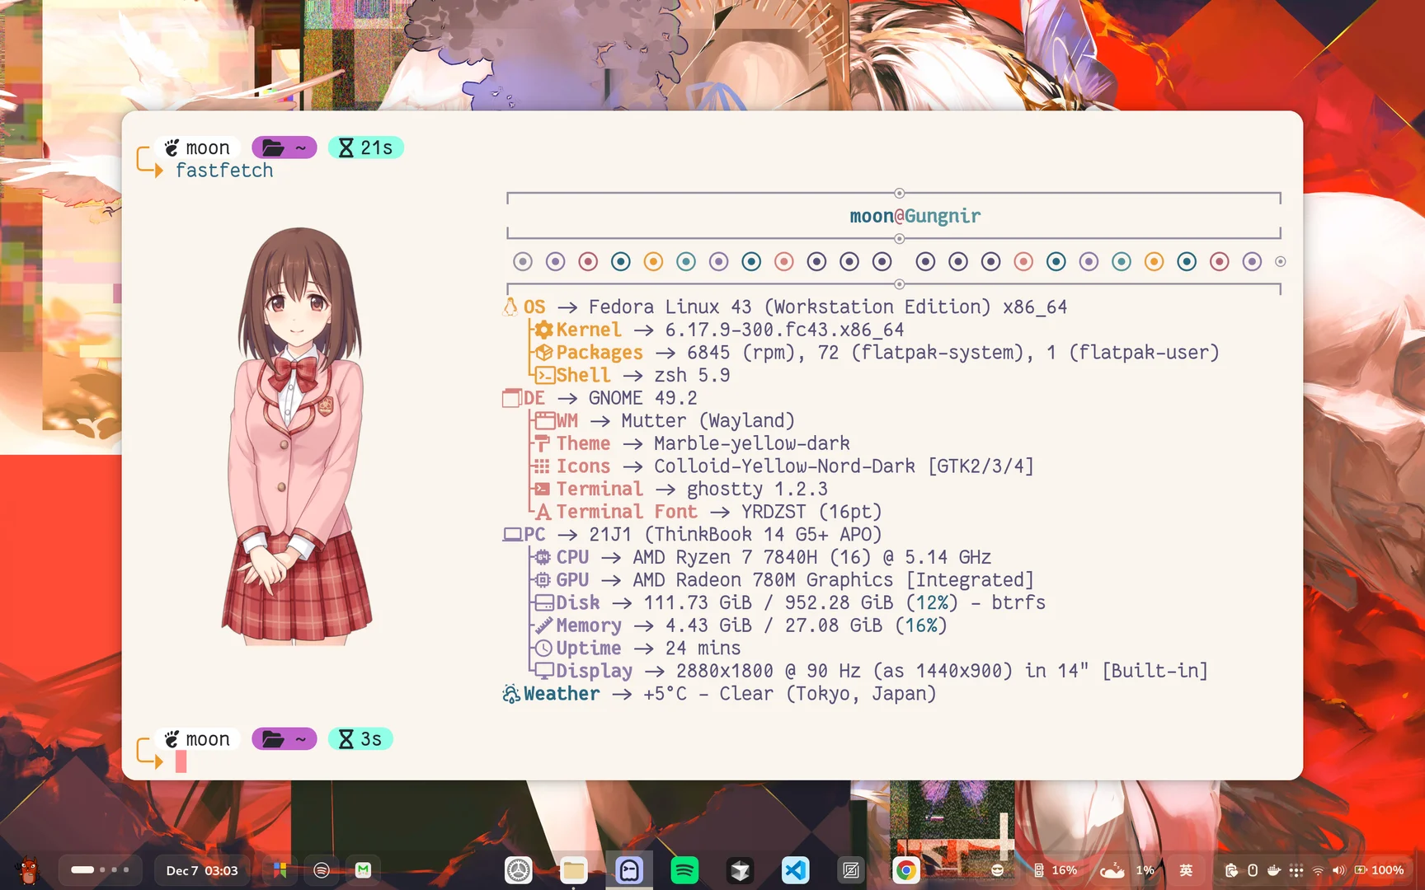This screenshot has width=1425, height=890.
Task: Open the app grid nine-dots menu
Action: pos(1296,870)
